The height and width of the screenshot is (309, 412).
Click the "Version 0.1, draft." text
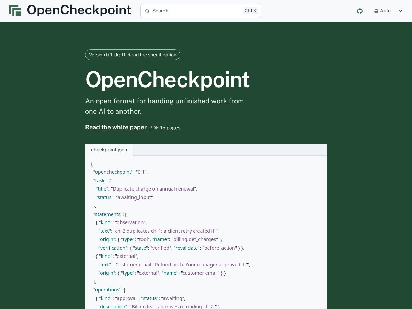point(107,55)
